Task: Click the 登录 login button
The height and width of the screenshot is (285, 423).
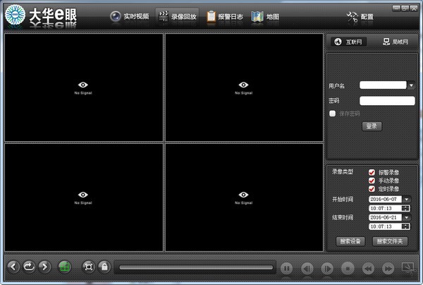Action: pyautogui.click(x=372, y=126)
